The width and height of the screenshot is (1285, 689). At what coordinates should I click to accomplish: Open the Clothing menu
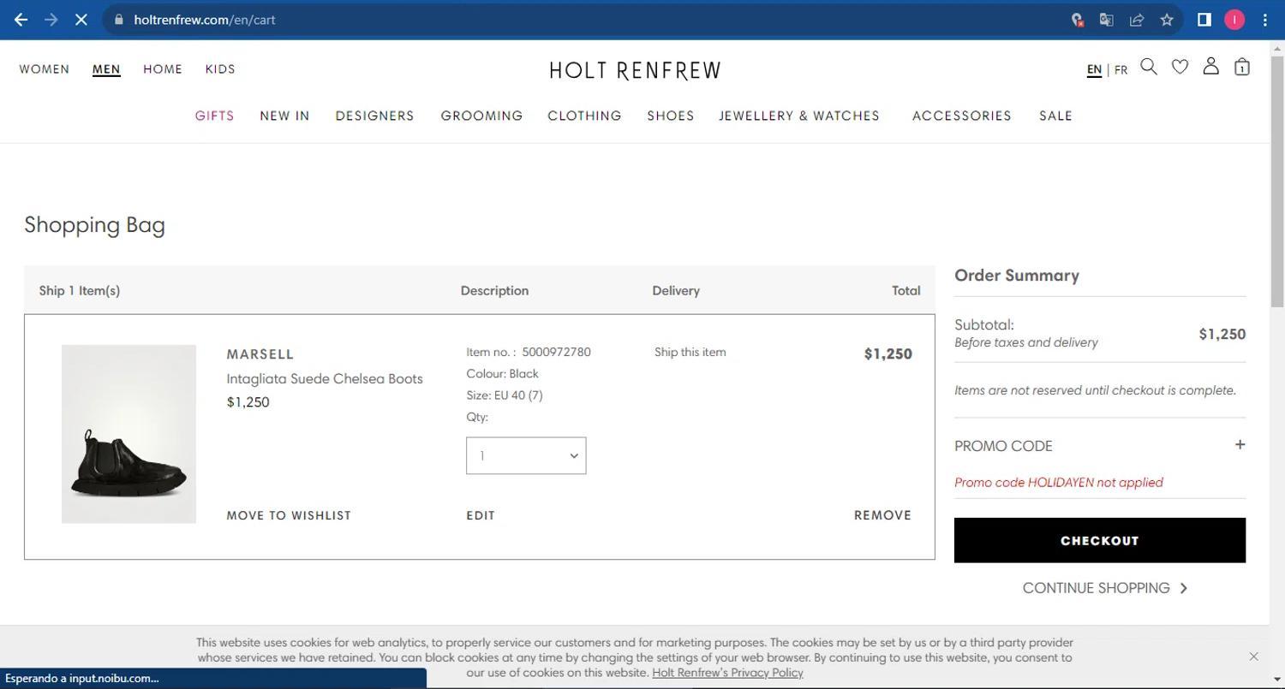click(x=584, y=116)
